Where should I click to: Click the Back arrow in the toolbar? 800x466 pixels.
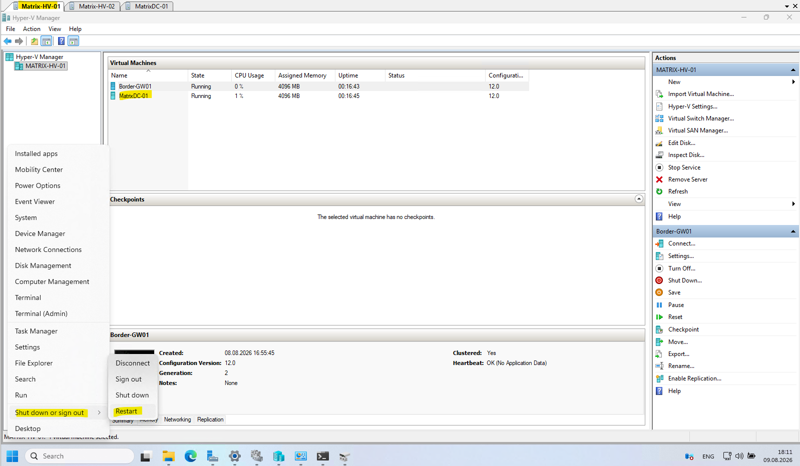click(8, 41)
